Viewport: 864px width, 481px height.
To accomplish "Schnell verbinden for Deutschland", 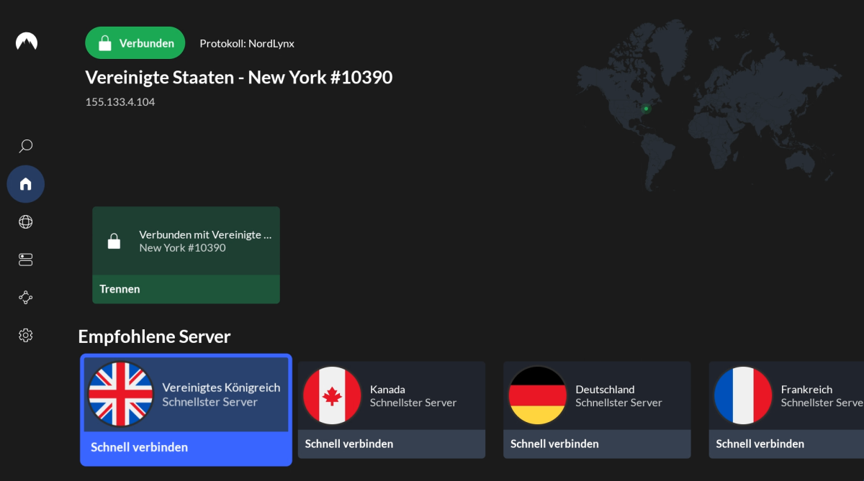I will coord(597,444).
